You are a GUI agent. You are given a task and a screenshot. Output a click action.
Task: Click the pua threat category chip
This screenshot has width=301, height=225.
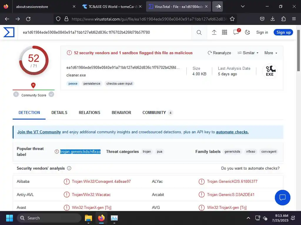(x=160, y=151)
